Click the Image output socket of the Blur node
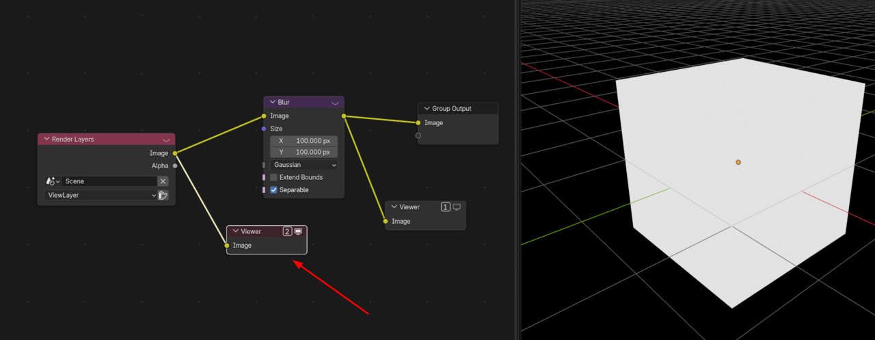The height and width of the screenshot is (340, 875). [344, 116]
